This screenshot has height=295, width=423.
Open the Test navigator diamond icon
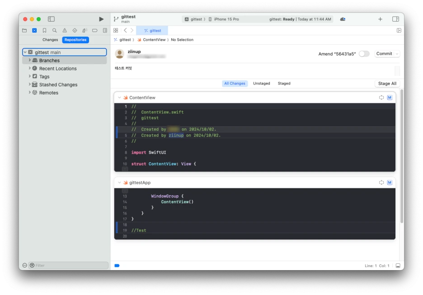coord(75,30)
